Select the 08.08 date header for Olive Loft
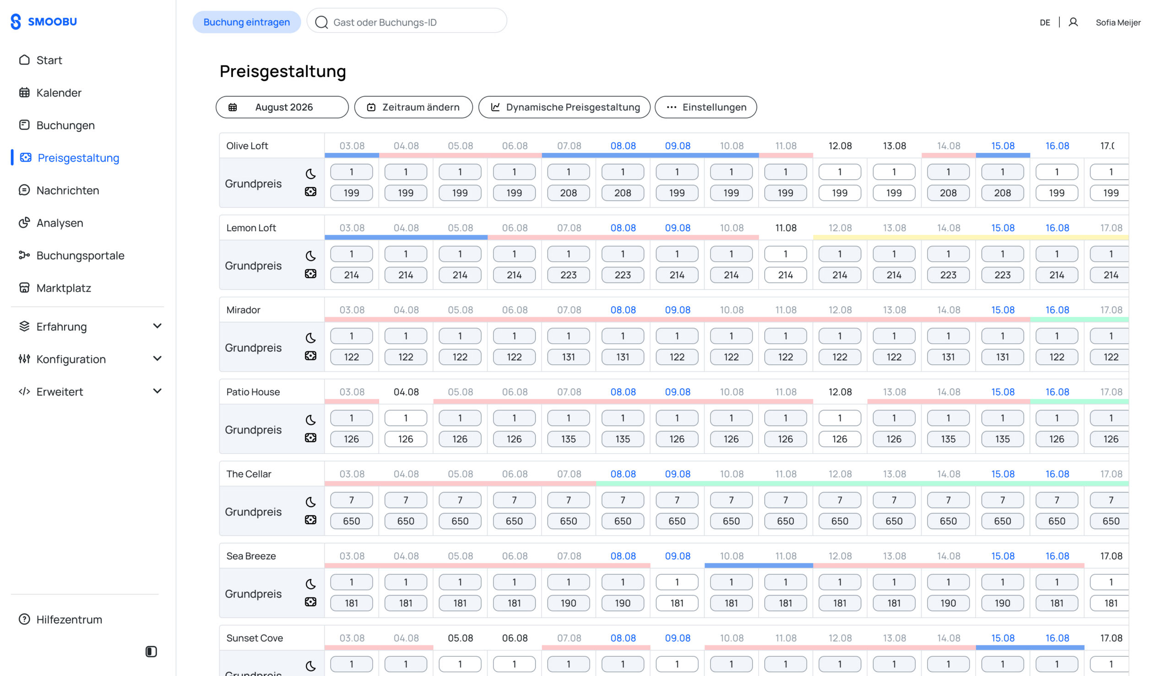The image size is (1172, 676). click(x=623, y=146)
